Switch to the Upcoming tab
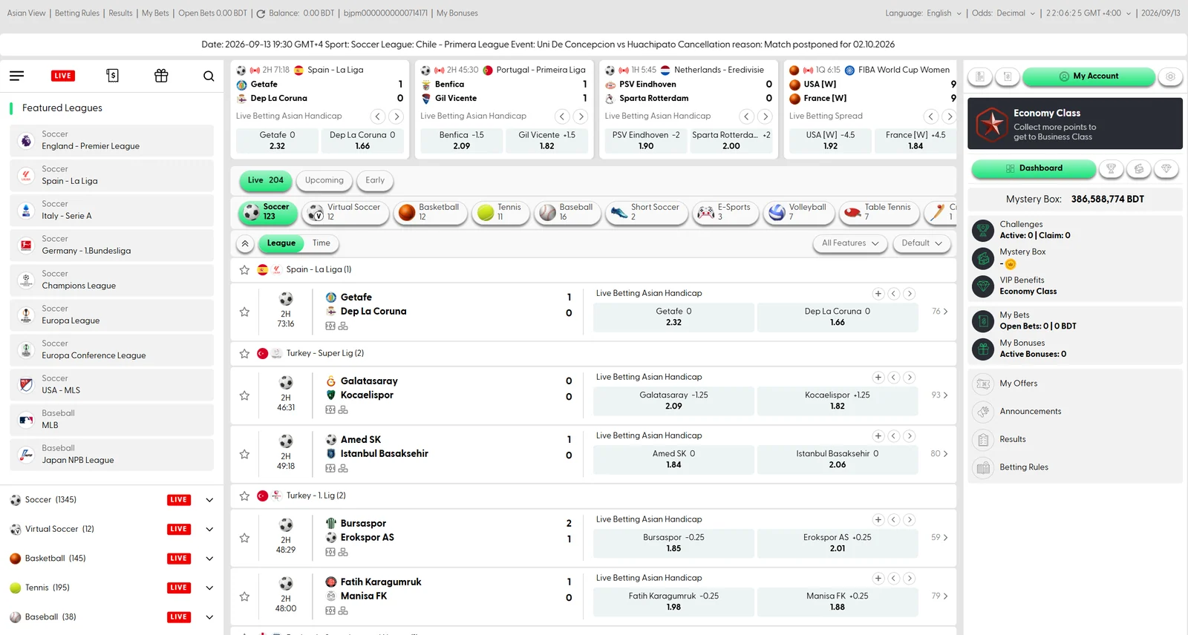The height and width of the screenshot is (635, 1188). [324, 180]
